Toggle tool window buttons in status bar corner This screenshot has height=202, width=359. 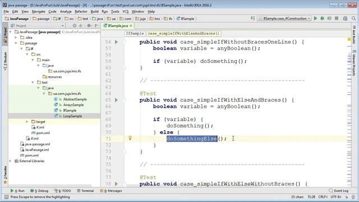[6, 197]
